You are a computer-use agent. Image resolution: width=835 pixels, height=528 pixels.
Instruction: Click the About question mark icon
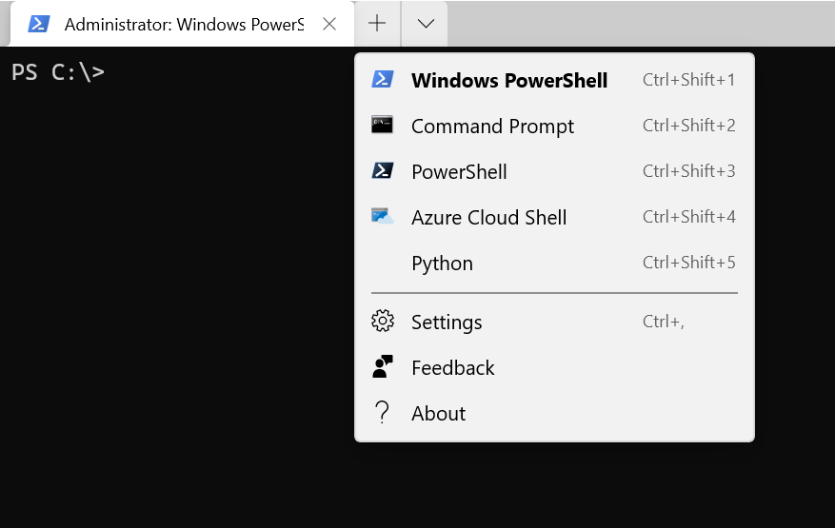(383, 413)
